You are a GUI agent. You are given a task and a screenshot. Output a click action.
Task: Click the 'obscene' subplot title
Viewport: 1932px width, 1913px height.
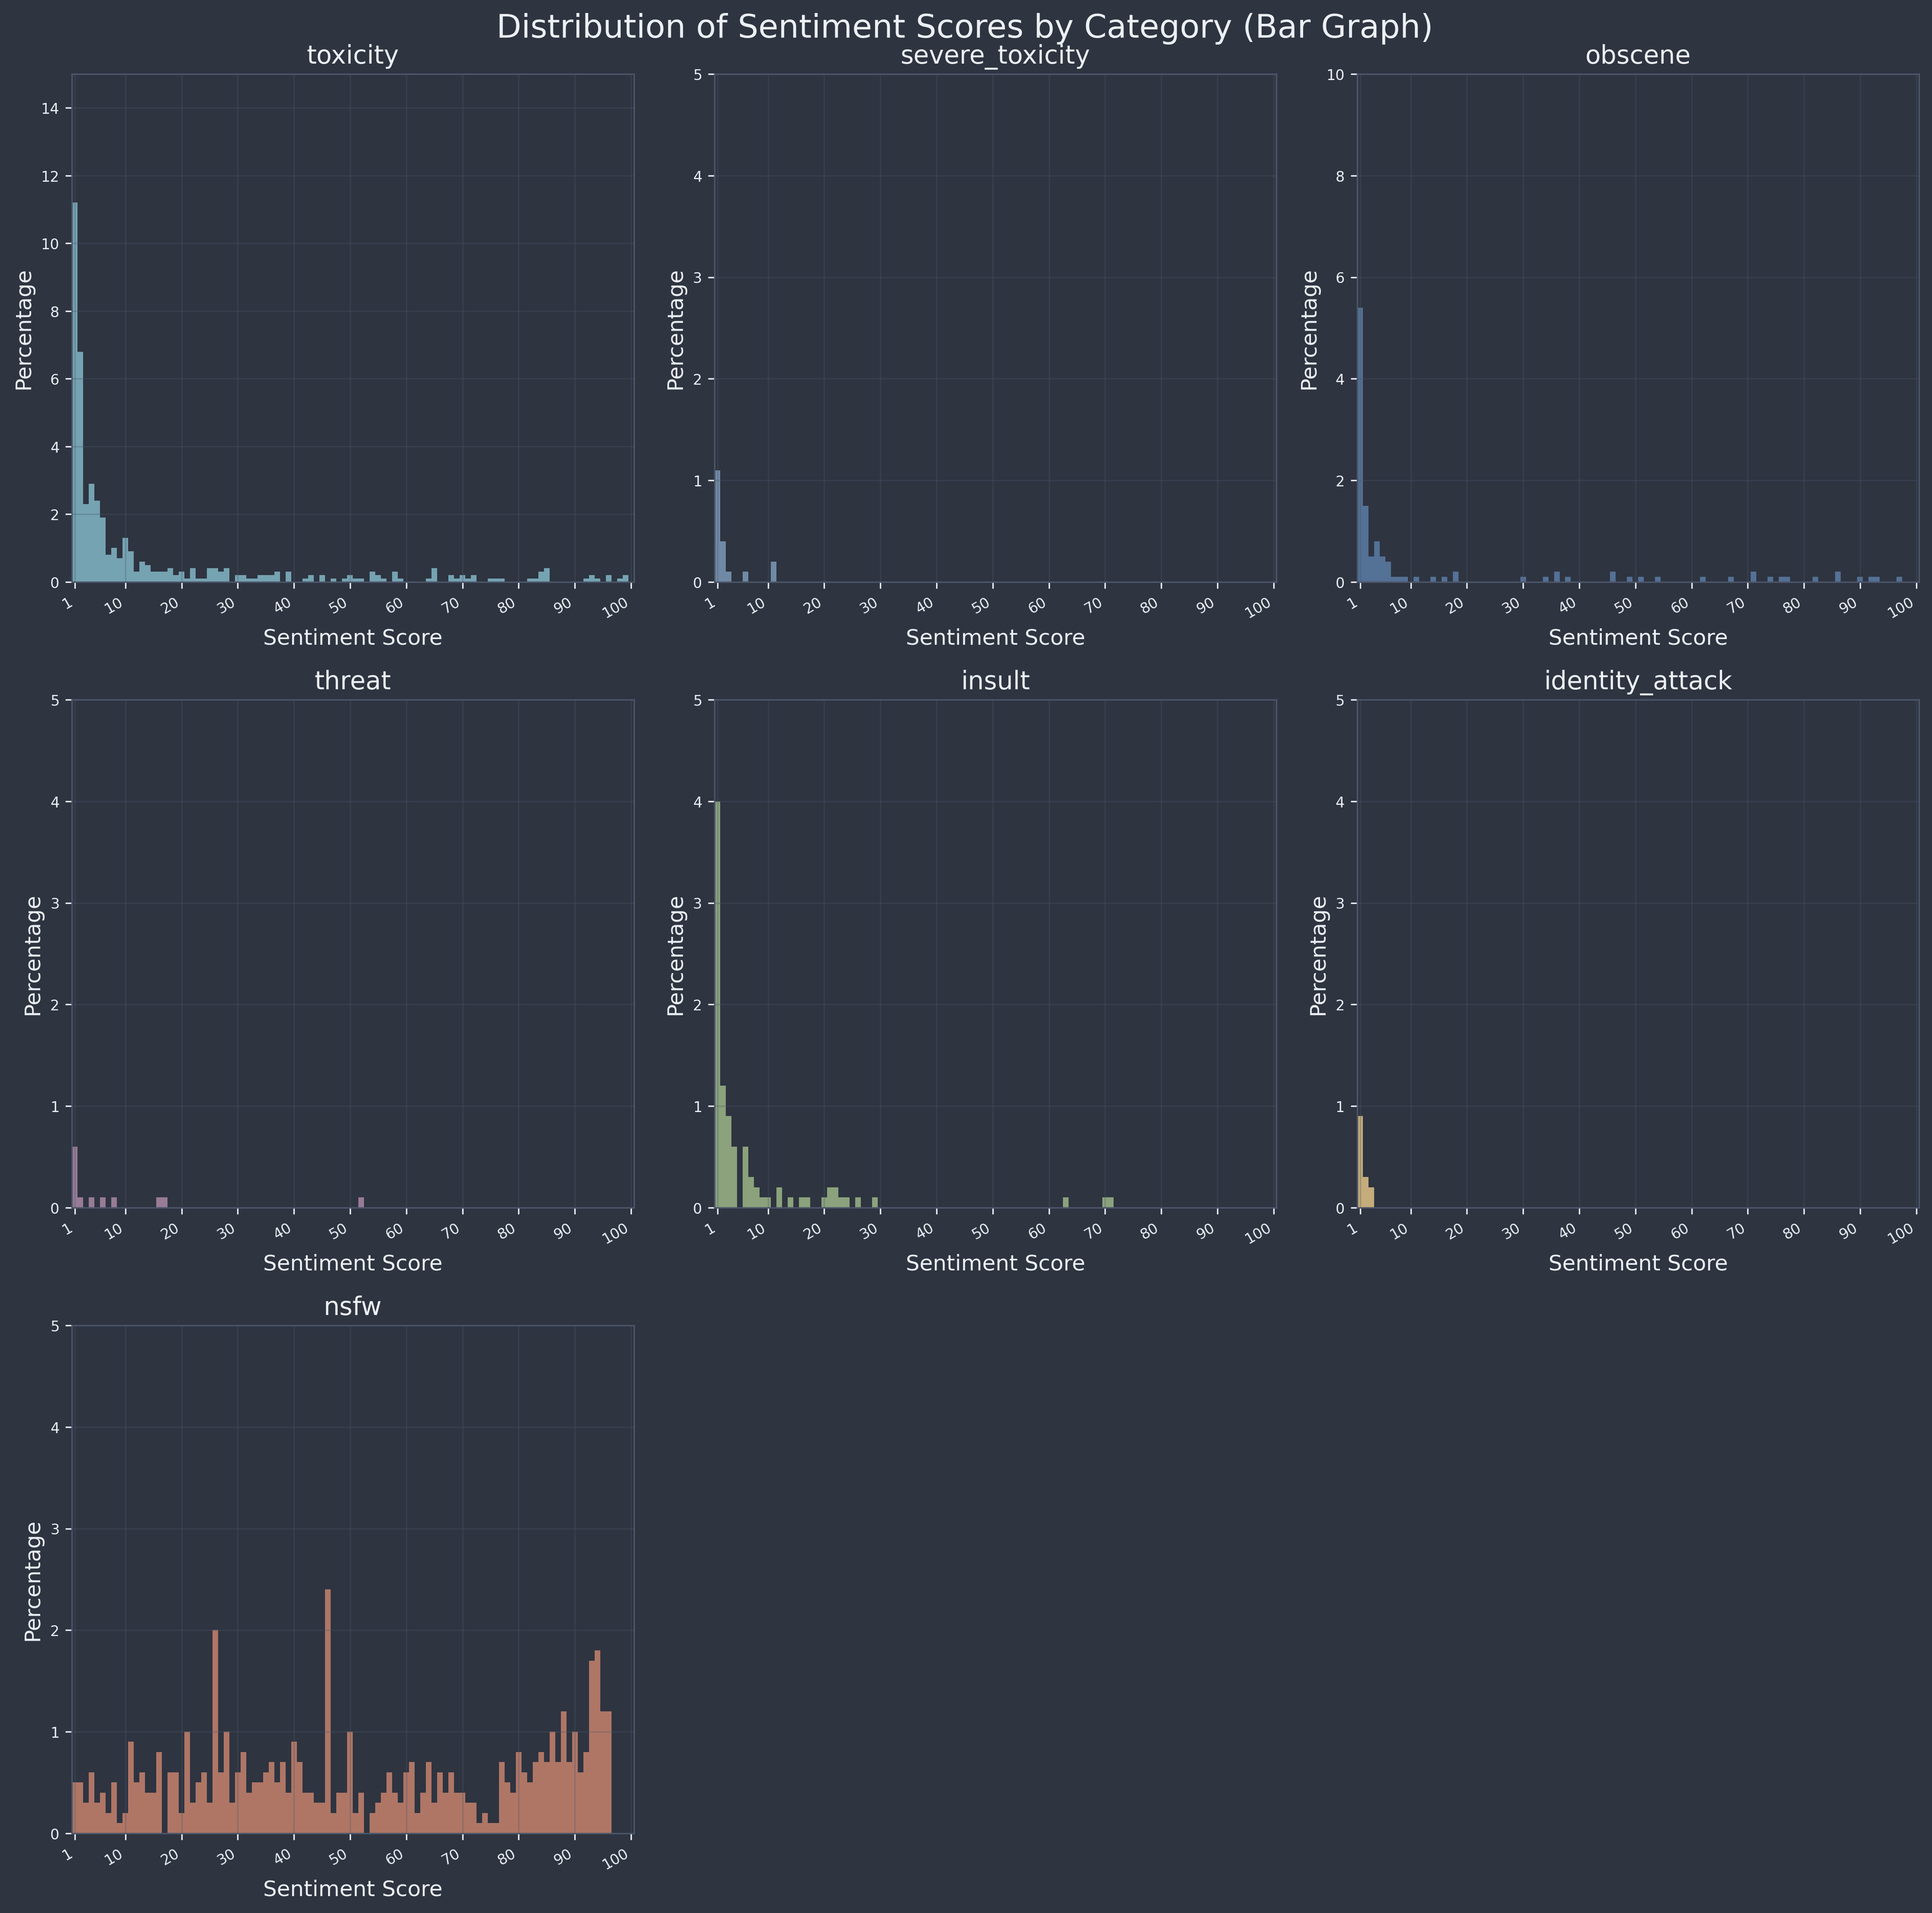click(x=1638, y=56)
